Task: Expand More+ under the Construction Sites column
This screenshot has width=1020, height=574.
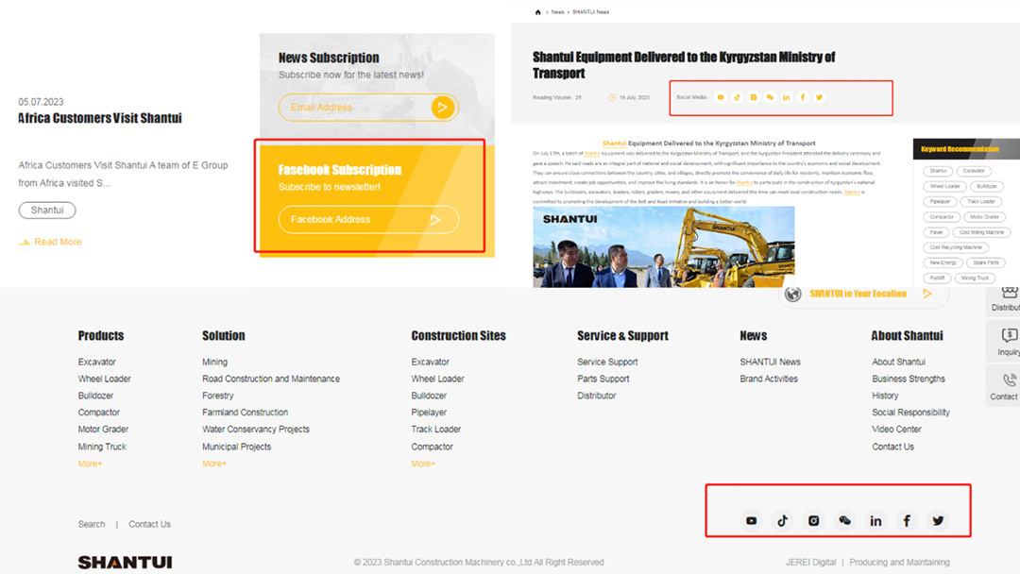Action: 423,464
